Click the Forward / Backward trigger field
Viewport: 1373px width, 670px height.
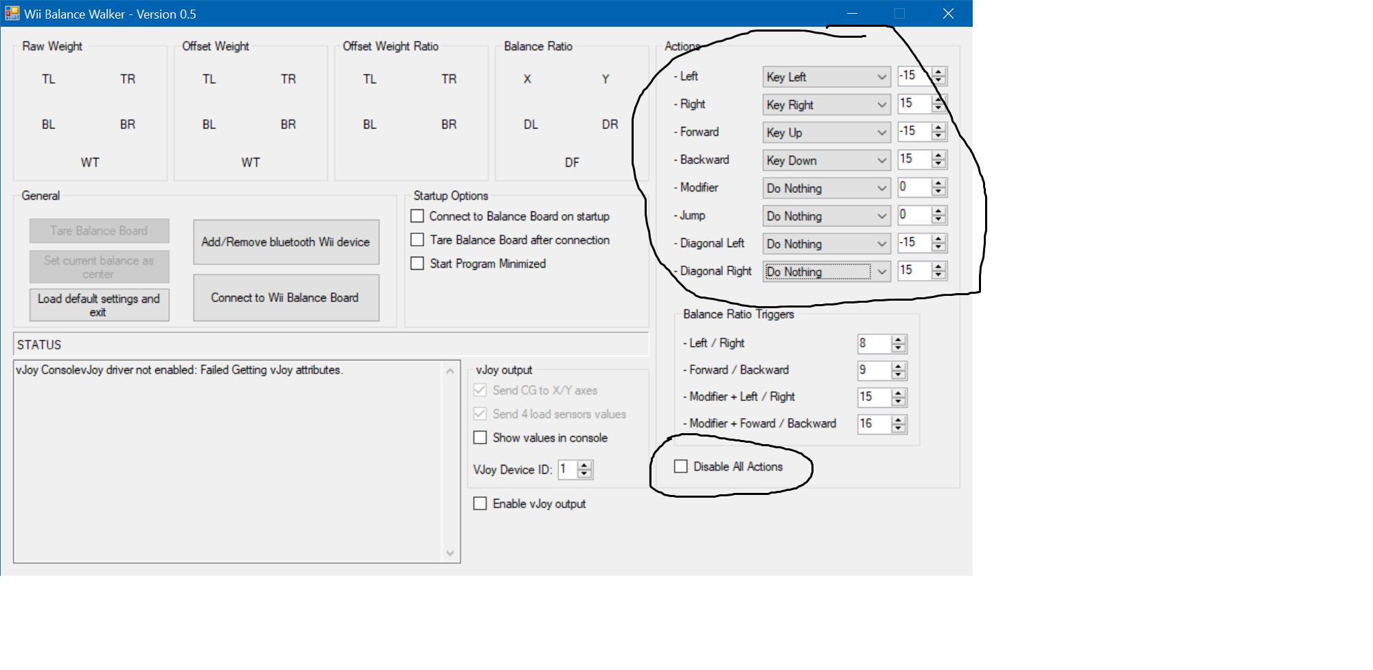(x=874, y=370)
